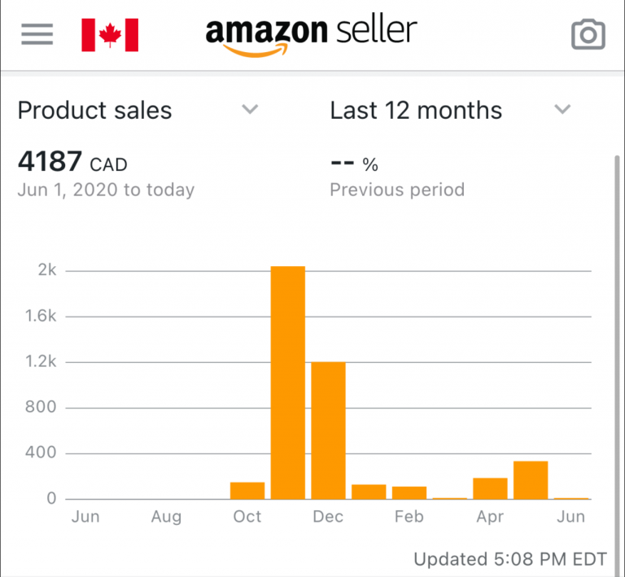625x577 pixels.
Task: Expand the Last 12 months chevron
Action: click(x=562, y=109)
